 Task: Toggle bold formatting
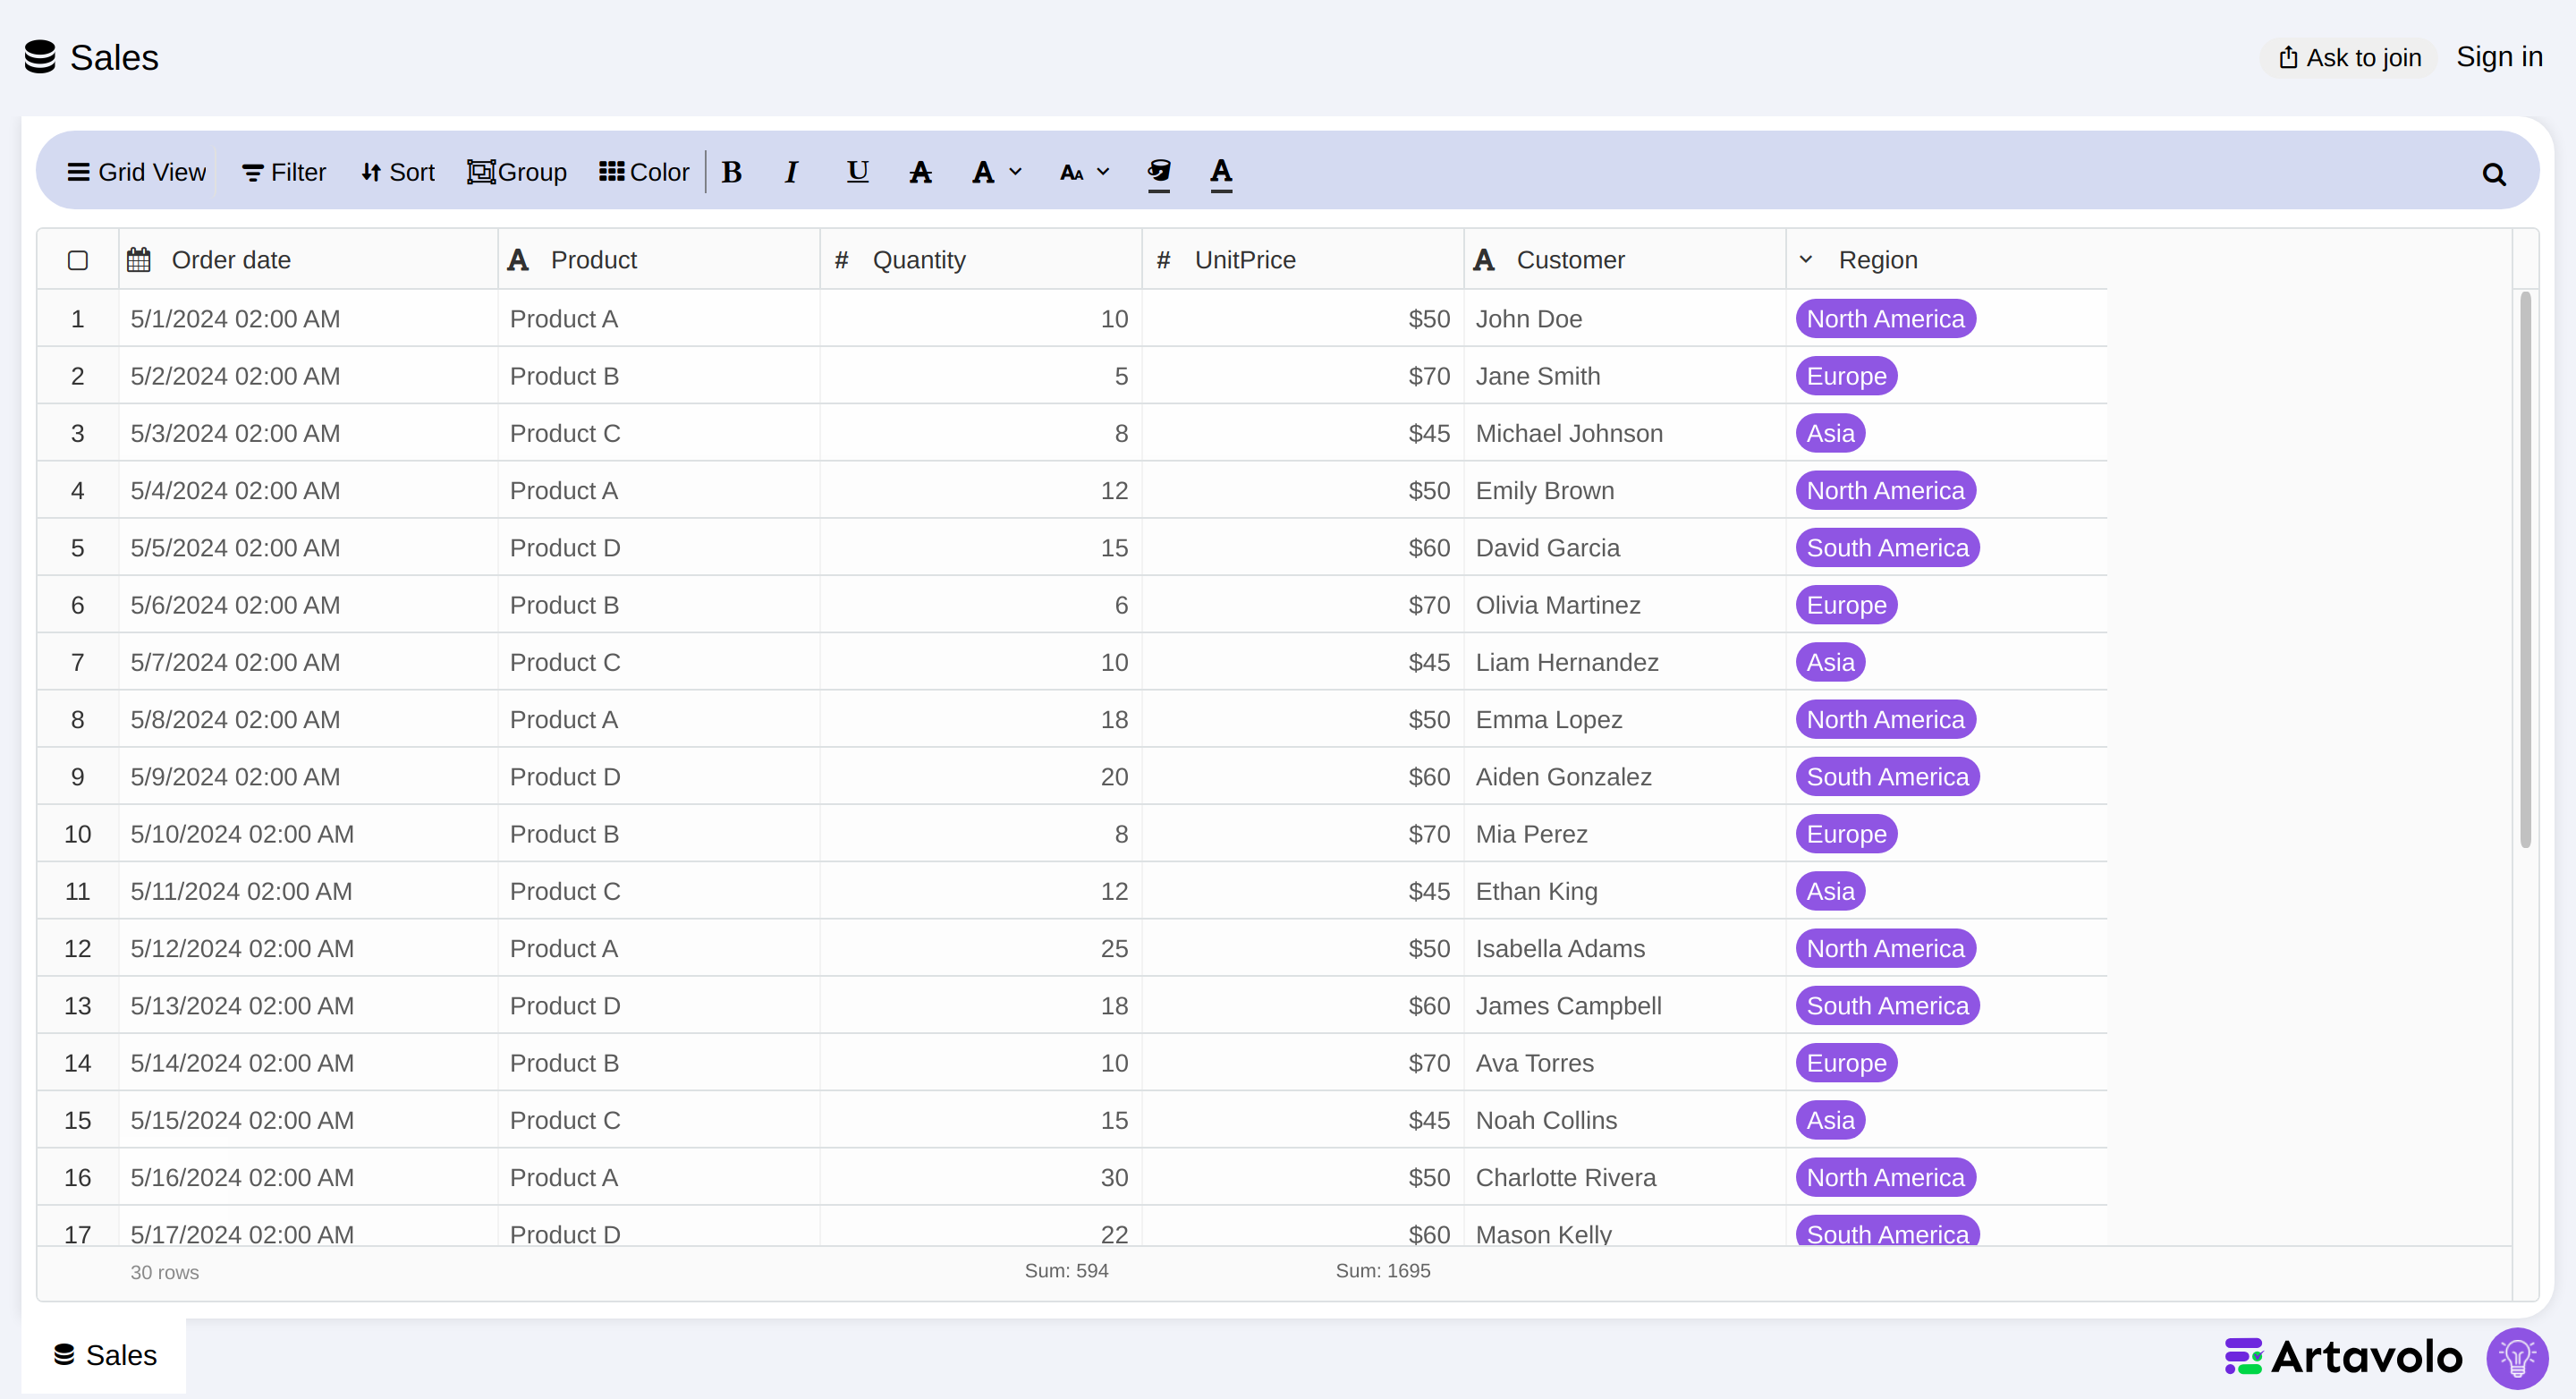(732, 172)
